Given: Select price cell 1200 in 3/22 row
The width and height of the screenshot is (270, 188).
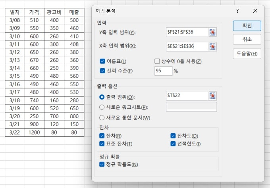Looking at the screenshot, I should click(34, 132).
